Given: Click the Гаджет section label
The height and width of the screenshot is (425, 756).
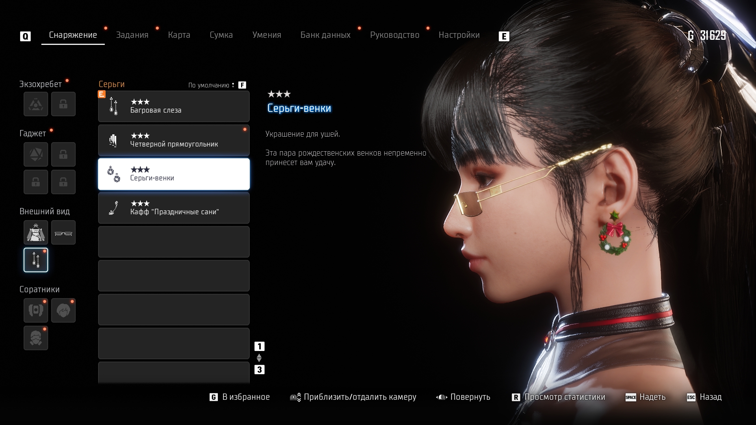Looking at the screenshot, I should [x=33, y=134].
